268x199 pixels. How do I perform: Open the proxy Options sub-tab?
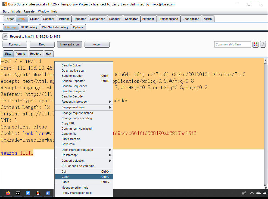click(78, 27)
